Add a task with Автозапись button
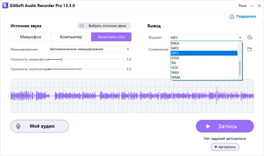264x156 pixels. 225,147
